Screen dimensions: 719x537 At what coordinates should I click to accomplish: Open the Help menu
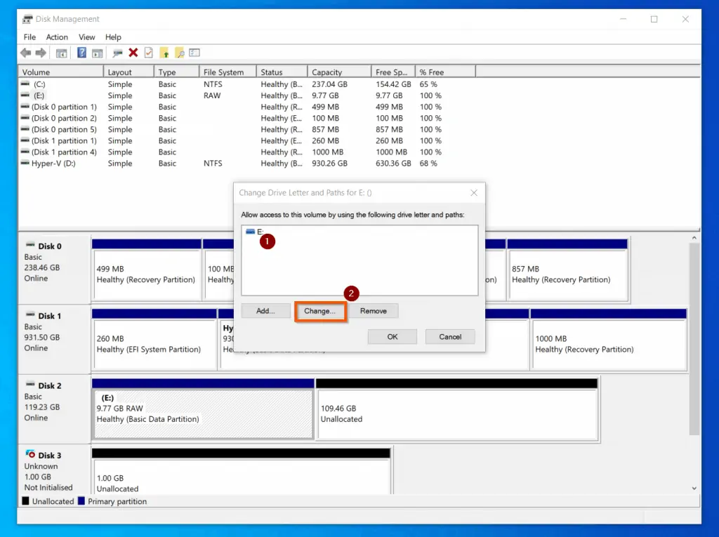pos(113,37)
